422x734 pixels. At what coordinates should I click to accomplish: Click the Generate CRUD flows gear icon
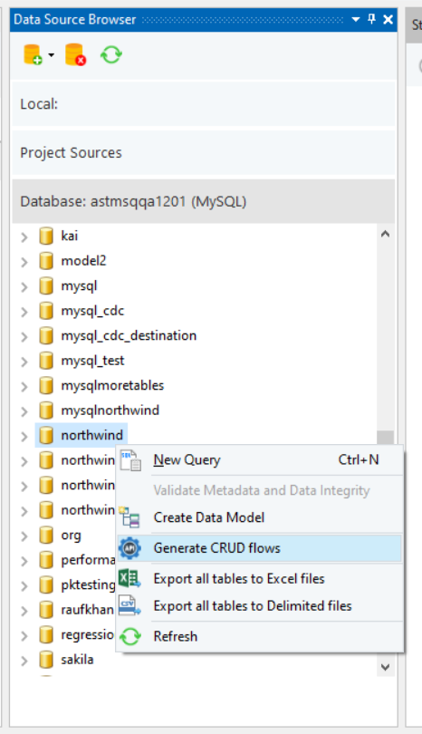[x=129, y=548]
